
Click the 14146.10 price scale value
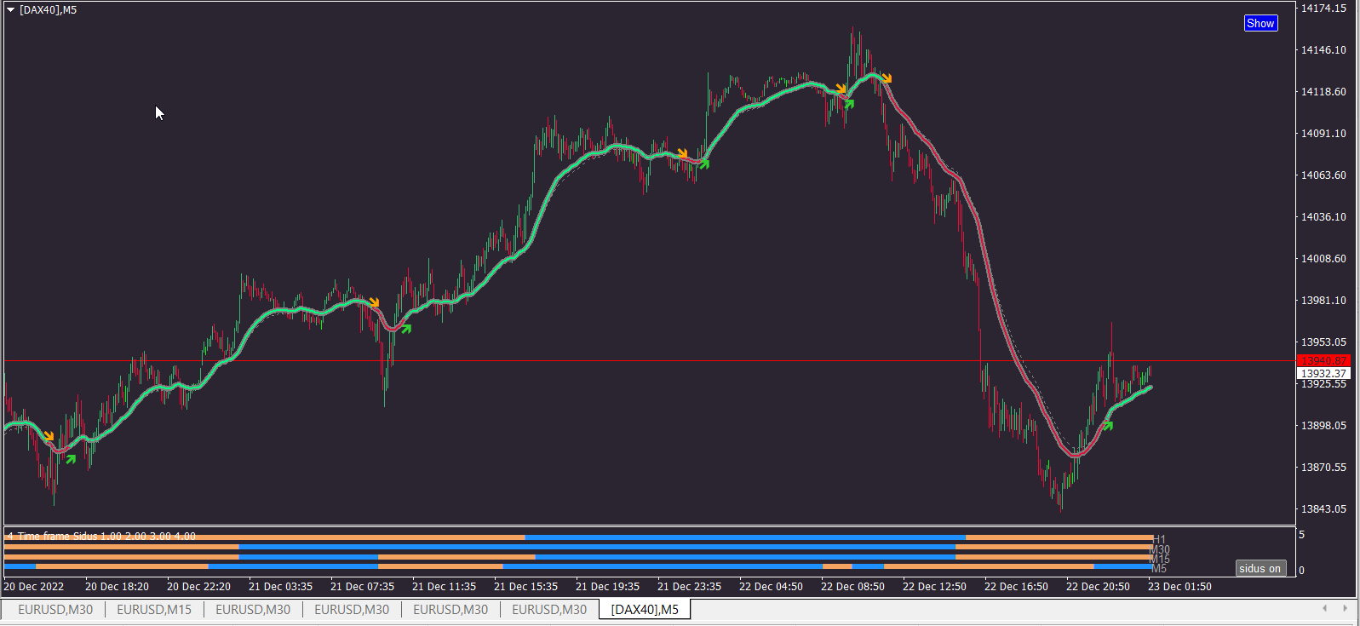coord(1323,50)
